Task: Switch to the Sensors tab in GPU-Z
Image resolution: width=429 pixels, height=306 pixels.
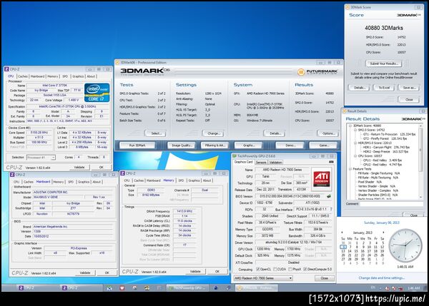Action: [x=261, y=162]
